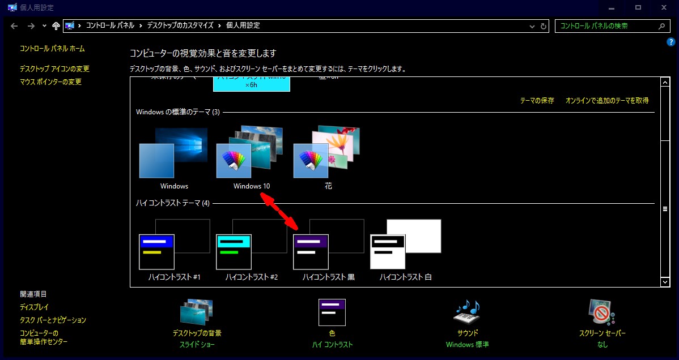The width and height of the screenshot is (679, 360).
Task: Go forward with the right arrow
Action: point(31,26)
